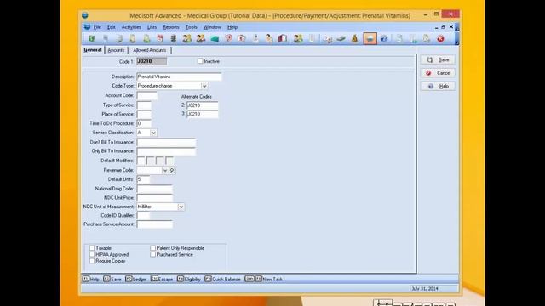This screenshot has width=545, height=306.
Task: Click the Revenue Code lookup magnifier button
Action: (x=172, y=170)
